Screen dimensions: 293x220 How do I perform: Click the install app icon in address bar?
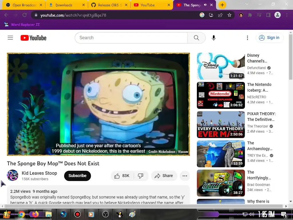click(x=211, y=15)
